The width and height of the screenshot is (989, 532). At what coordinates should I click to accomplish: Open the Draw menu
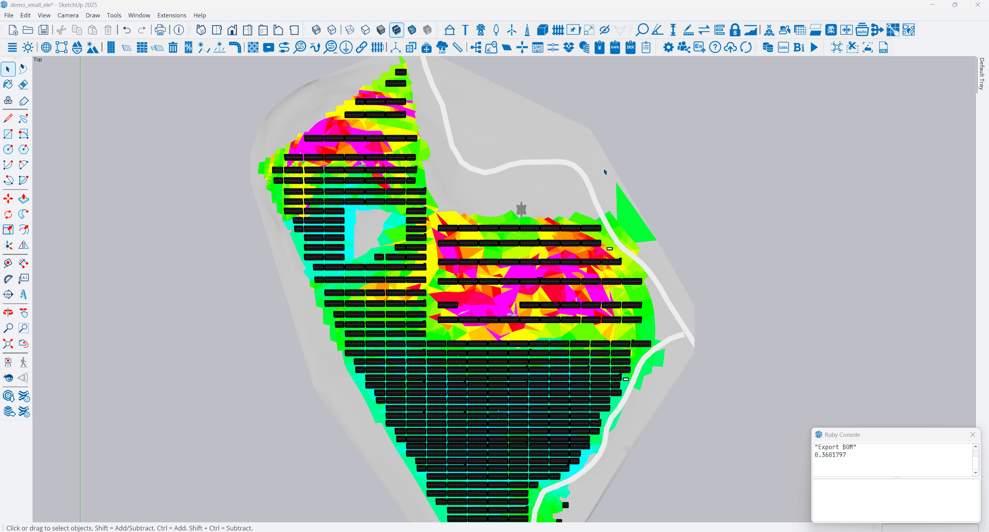pos(93,15)
